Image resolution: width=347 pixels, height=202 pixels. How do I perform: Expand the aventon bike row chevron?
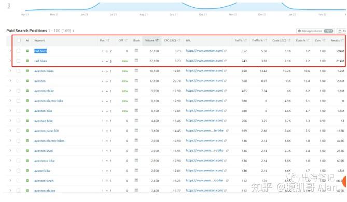point(10,111)
